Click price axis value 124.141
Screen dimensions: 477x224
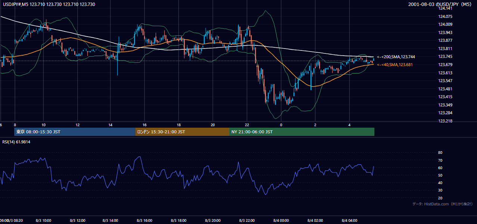point(446,9)
